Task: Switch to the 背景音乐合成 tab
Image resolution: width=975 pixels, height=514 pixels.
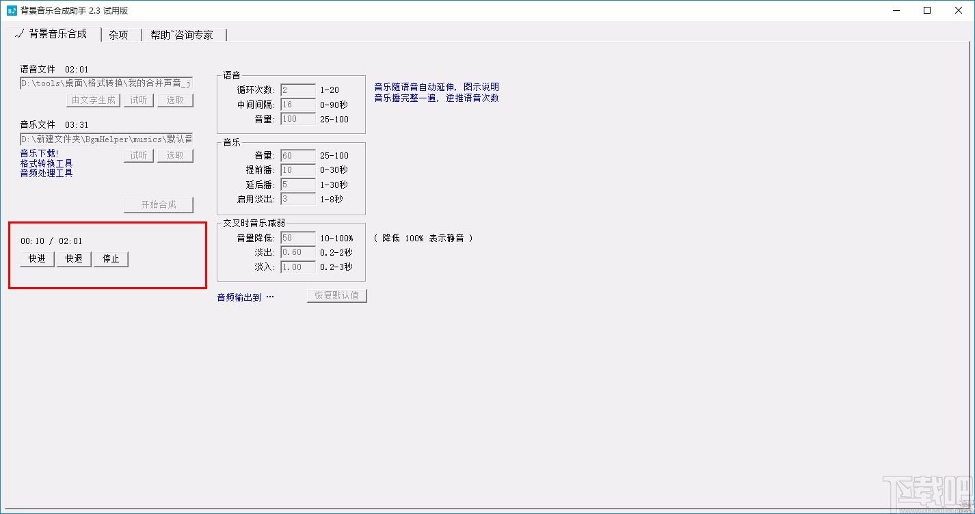Action: pos(52,34)
